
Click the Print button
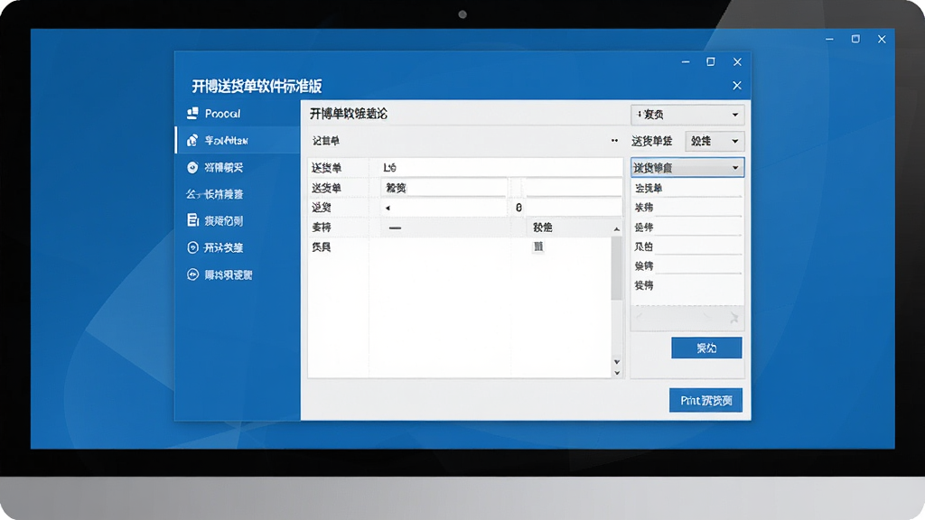pyautogui.click(x=705, y=400)
